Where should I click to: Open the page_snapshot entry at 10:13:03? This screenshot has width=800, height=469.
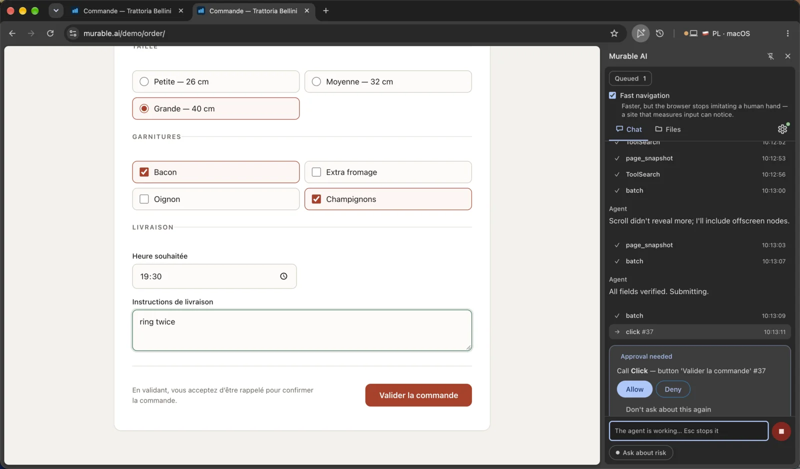(x=700, y=245)
